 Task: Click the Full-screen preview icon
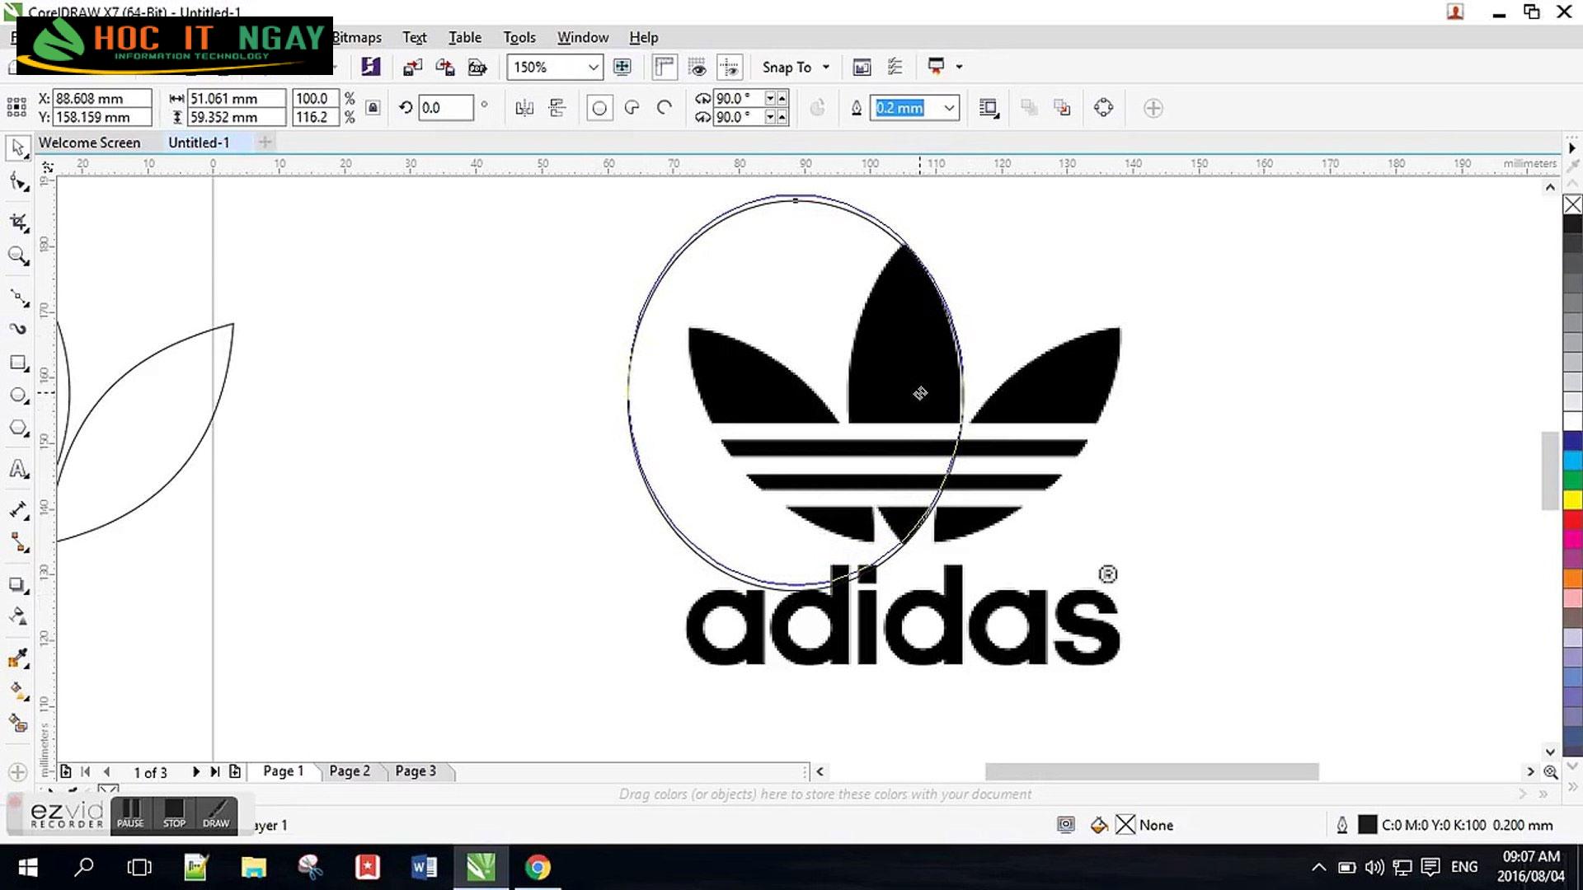[x=622, y=67]
